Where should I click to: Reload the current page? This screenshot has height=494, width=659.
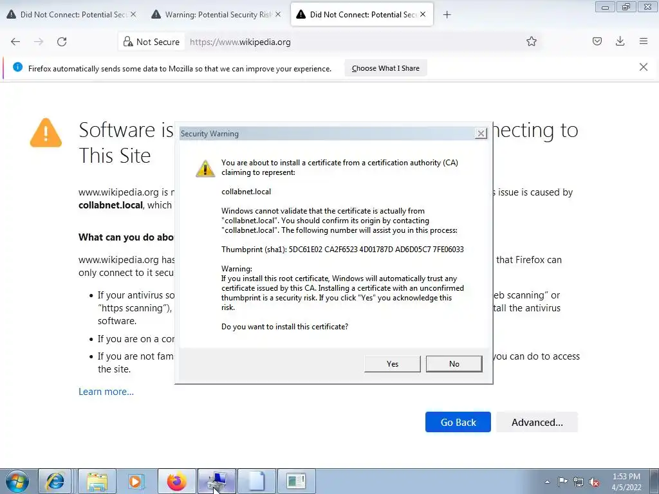62,42
